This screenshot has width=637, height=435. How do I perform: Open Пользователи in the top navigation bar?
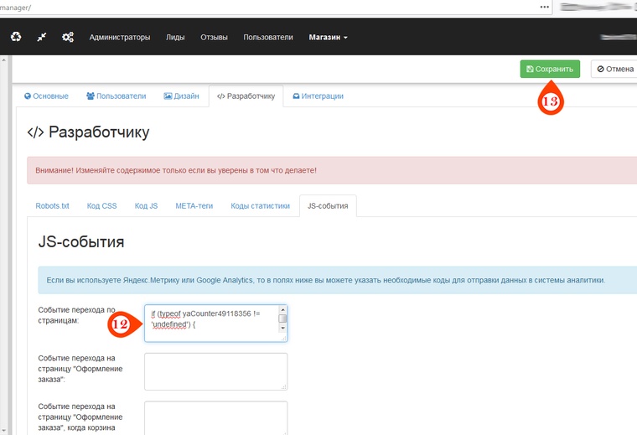268,37
